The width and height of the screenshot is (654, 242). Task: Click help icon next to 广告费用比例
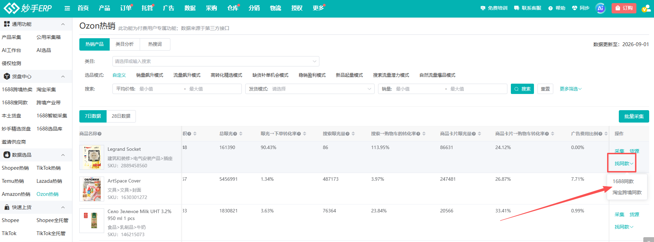pos(601,134)
